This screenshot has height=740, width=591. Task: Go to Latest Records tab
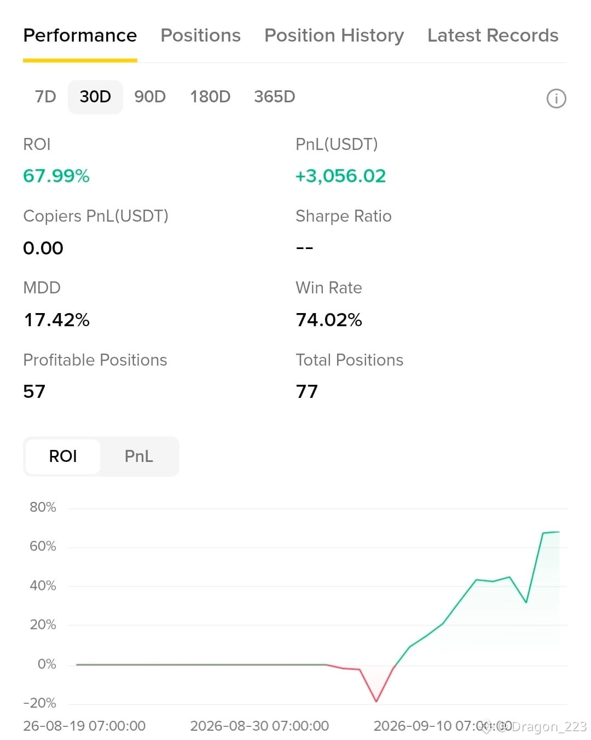click(x=493, y=36)
